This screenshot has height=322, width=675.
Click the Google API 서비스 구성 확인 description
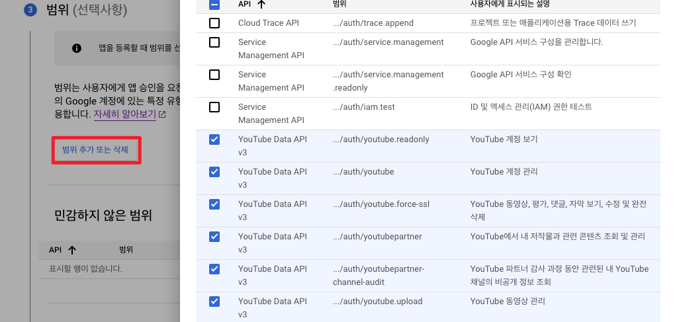(x=521, y=74)
